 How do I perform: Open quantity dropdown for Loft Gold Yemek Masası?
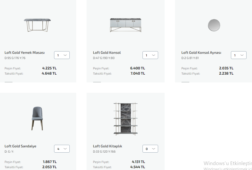click(62, 55)
